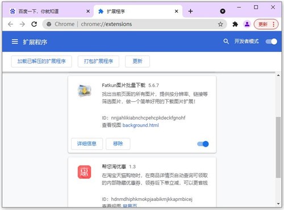
Task: Click the 更新 extensions button under header
Action: (137, 61)
